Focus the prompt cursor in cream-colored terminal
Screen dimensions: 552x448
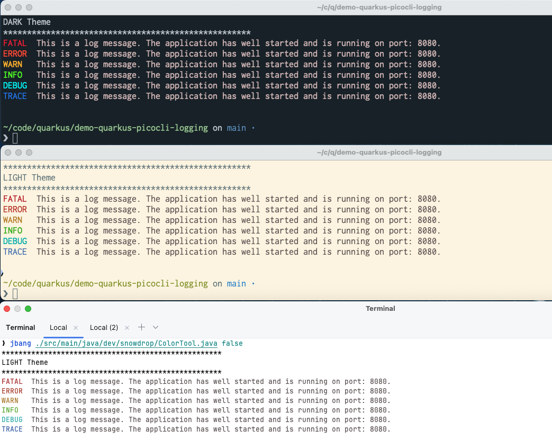15,294
